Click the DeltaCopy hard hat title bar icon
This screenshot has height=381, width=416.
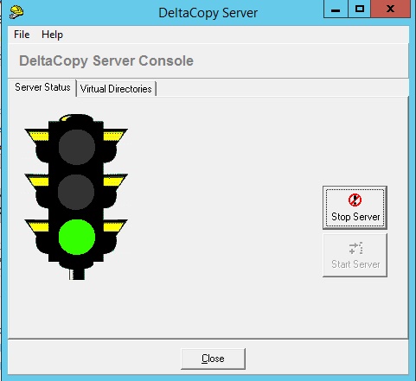pos(16,12)
